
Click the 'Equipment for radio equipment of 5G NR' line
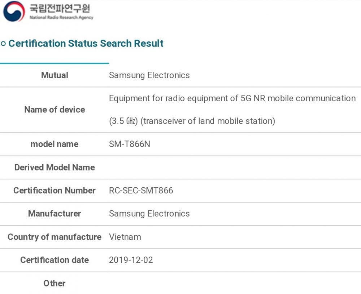[232, 98]
